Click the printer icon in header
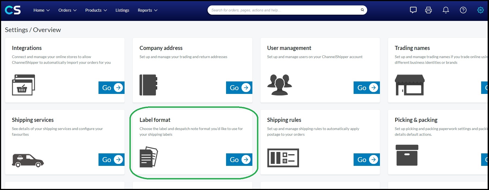The width and height of the screenshot is (489, 190). point(428,10)
